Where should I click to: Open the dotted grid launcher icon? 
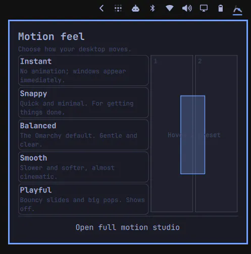pyautogui.click(x=118, y=8)
